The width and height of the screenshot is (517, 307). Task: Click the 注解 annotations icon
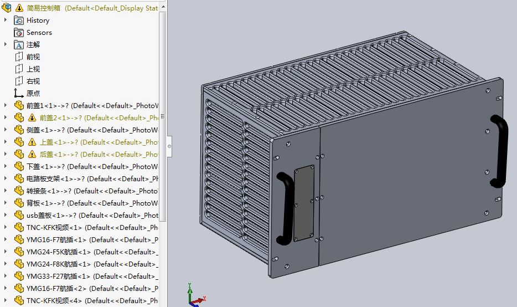tap(19, 45)
